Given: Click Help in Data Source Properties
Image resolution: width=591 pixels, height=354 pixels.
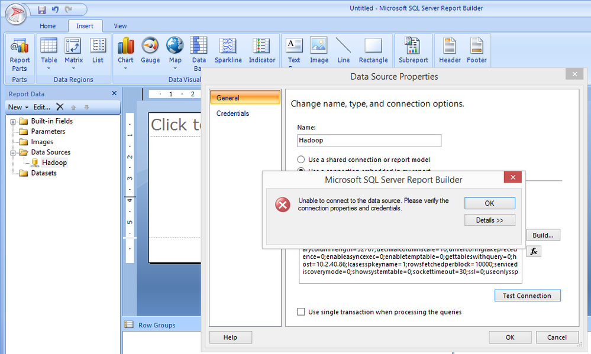Looking at the screenshot, I should point(230,337).
